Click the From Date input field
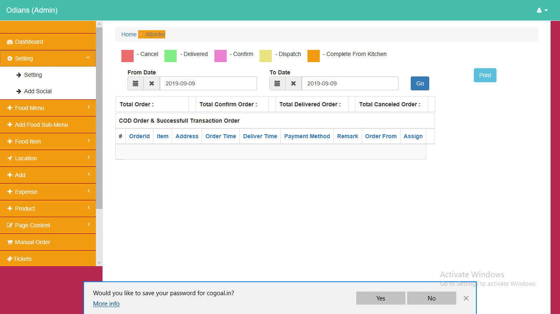 pos(208,83)
